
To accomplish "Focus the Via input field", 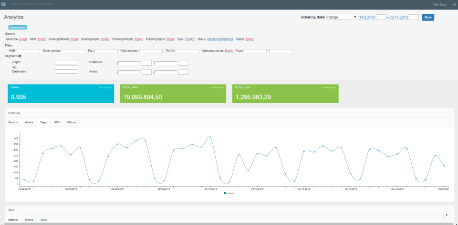I will [67, 68].
